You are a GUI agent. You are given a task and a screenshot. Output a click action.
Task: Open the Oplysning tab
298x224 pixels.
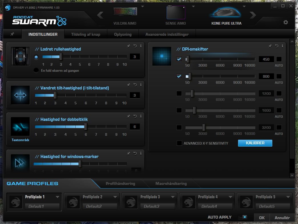coord(123,34)
